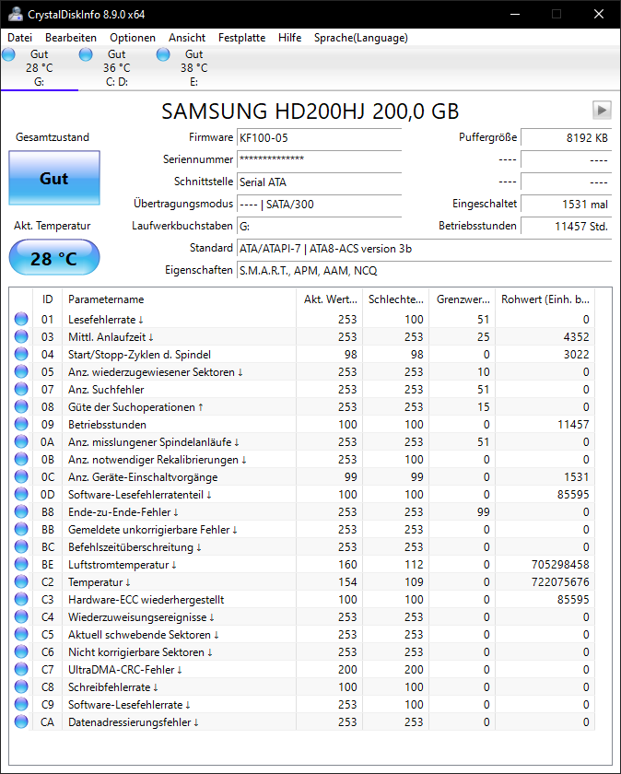
Task: Click the status circle for Ende-zu-Ende-Fehler
Action: pyautogui.click(x=21, y=512)
